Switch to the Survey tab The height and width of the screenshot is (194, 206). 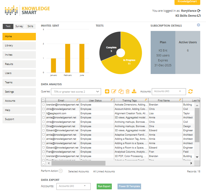pyautogui.click(x=19, y=26)
